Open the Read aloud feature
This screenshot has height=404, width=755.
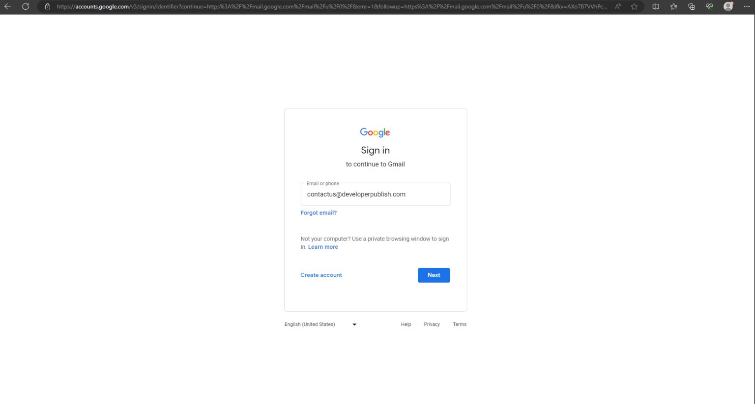617,6
